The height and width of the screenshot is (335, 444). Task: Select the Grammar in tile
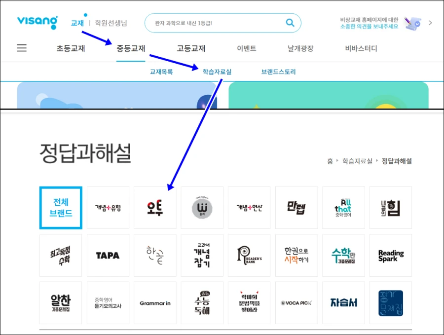pos(155,303)
